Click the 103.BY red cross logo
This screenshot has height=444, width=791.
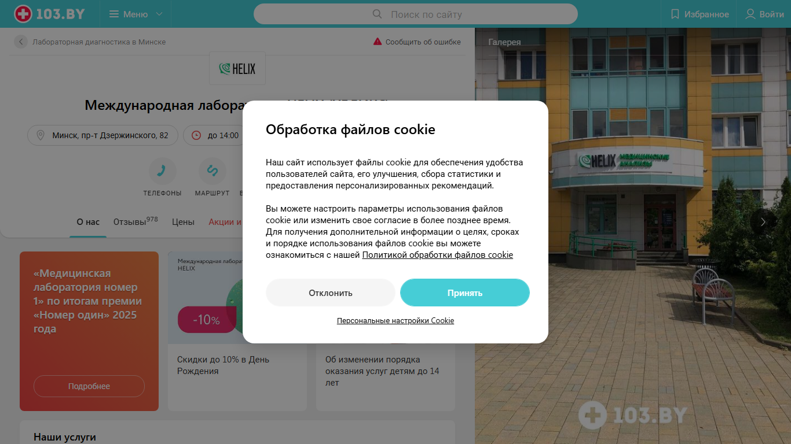(23, 14)
